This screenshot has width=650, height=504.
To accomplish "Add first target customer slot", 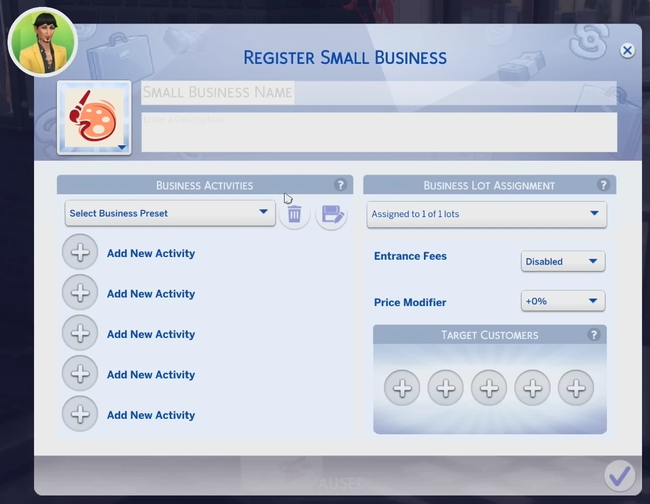I will tap(402, 388).
